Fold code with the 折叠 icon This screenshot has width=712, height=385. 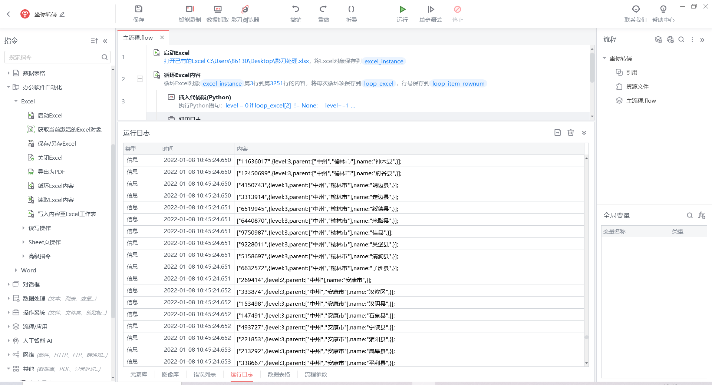pos(351,14)
